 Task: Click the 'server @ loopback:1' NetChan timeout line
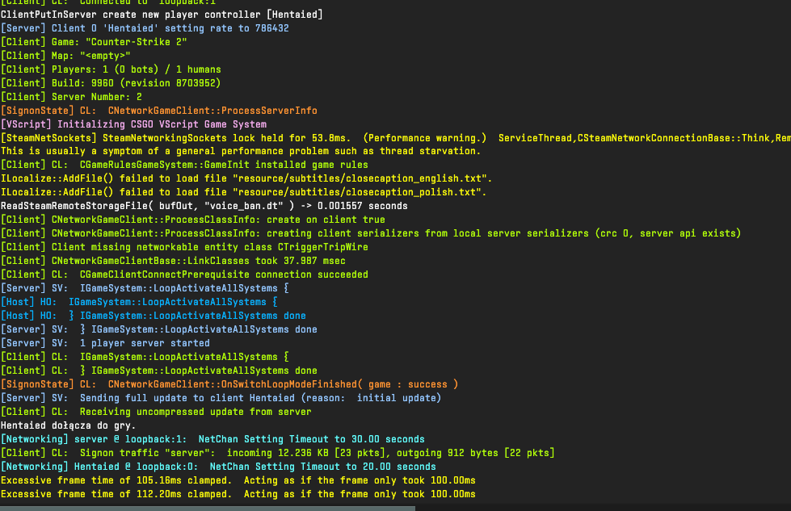pos(212,439)
